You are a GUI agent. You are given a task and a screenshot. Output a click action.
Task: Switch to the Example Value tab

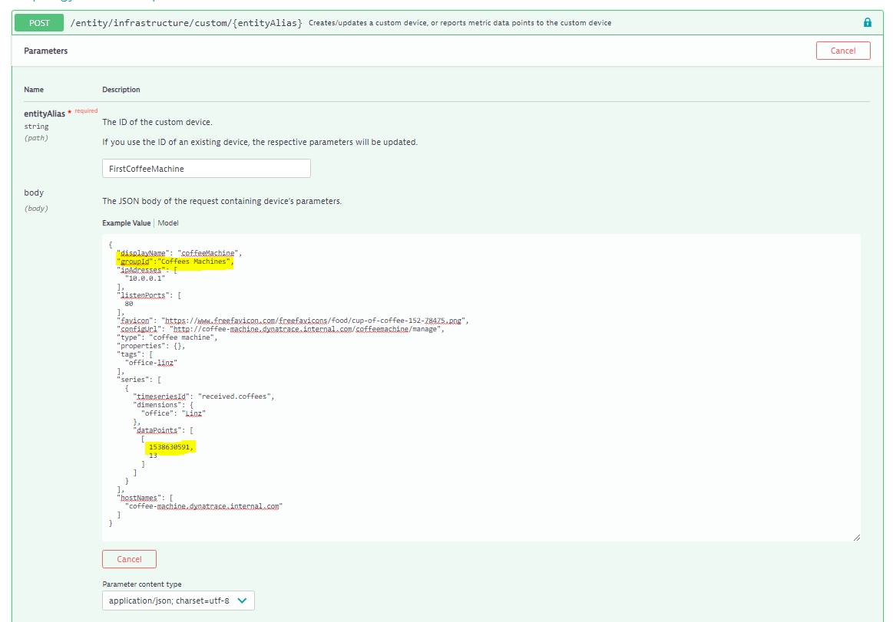[126, 223]
